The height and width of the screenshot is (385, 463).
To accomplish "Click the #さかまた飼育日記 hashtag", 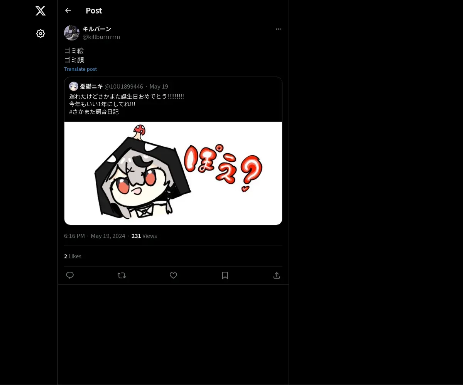I will click(94, 112).
